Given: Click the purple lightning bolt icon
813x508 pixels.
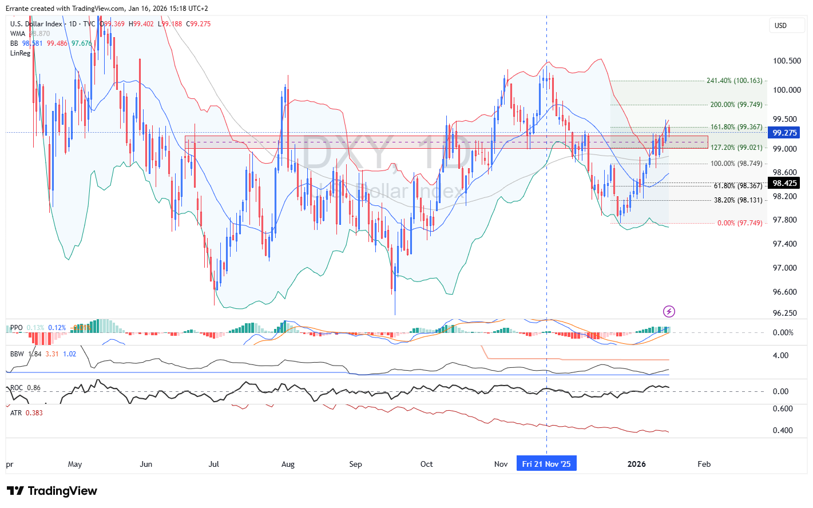Looking at the screenshot, I should point(669,311).
